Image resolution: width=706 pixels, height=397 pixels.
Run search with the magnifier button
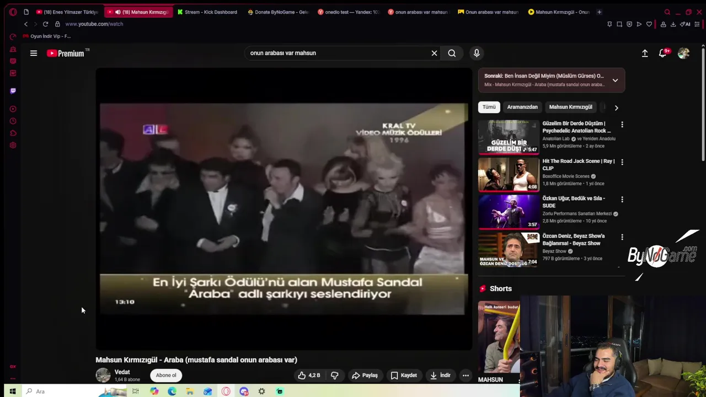[x=452, y=53]
